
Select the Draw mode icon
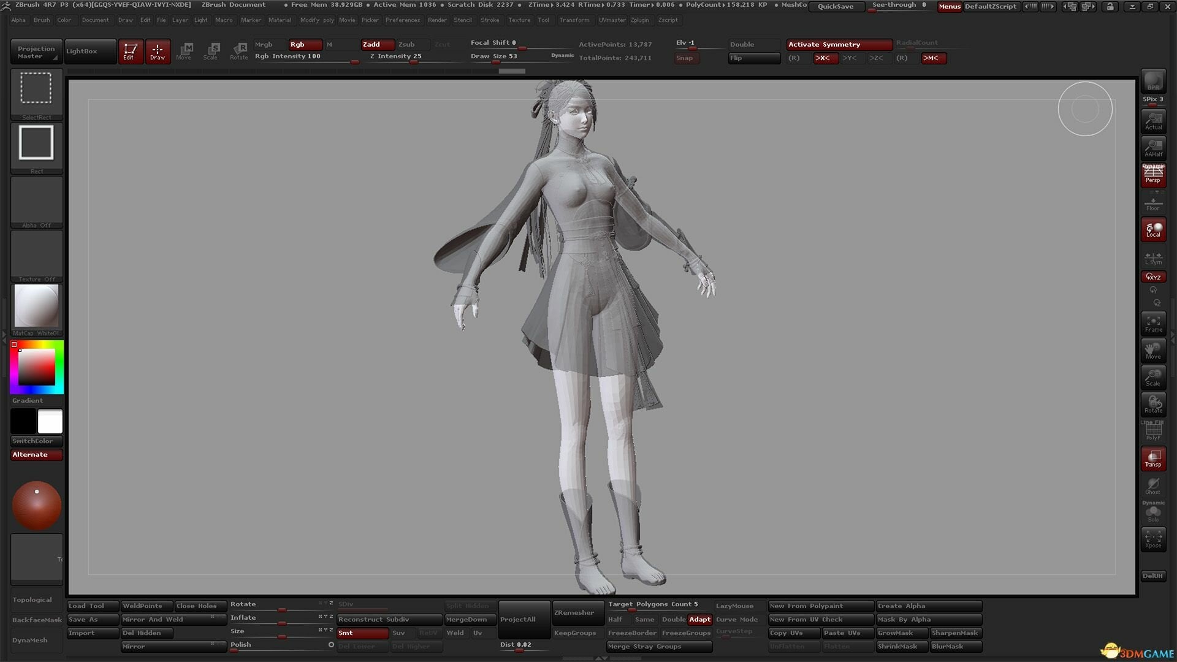coord(158,51)
